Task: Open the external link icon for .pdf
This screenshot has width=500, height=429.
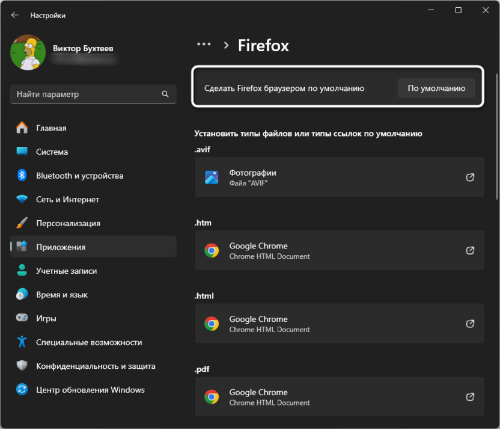Action: click(471, 397)
